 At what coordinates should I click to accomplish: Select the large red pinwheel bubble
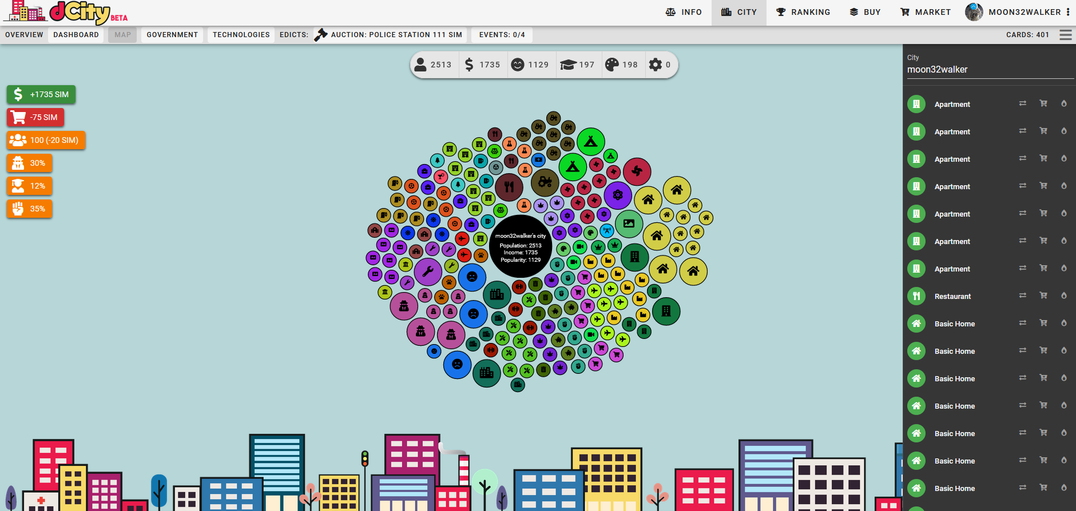[637, 171]
